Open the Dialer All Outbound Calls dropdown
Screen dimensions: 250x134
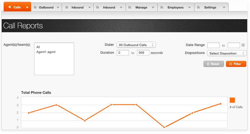pyautogui.click(x=136, y=45)
